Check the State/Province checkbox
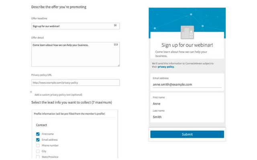The image size is (257, 160). coord(38,157)
